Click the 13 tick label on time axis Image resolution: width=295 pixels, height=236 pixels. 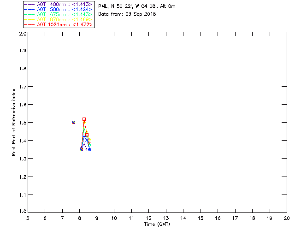pyautogui.click(x=166, y=218)
